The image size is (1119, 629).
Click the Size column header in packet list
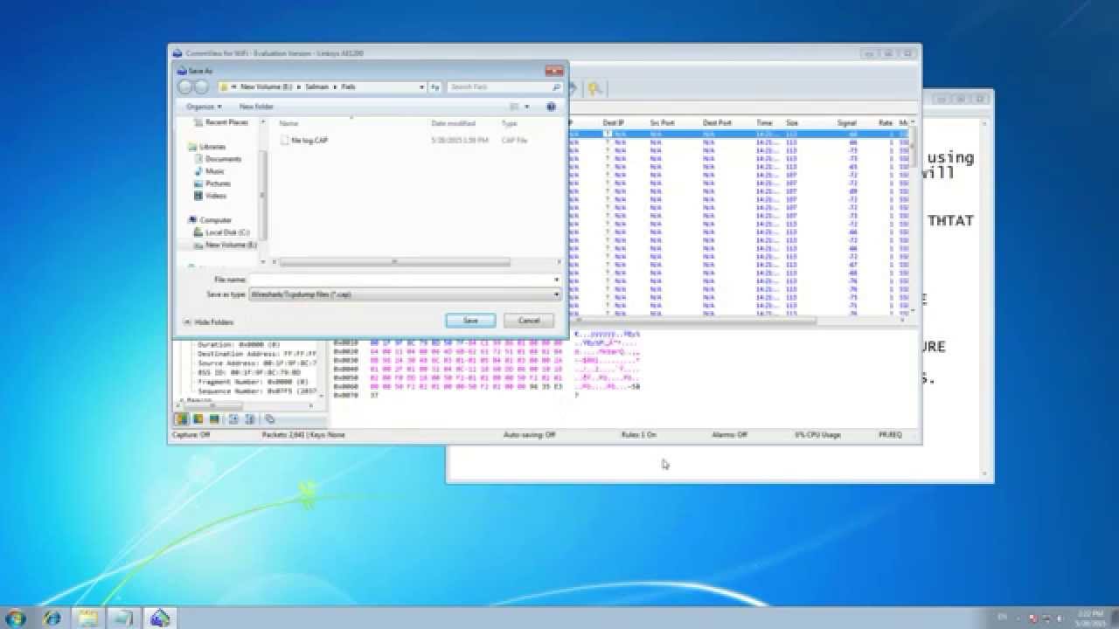(792, 123)
